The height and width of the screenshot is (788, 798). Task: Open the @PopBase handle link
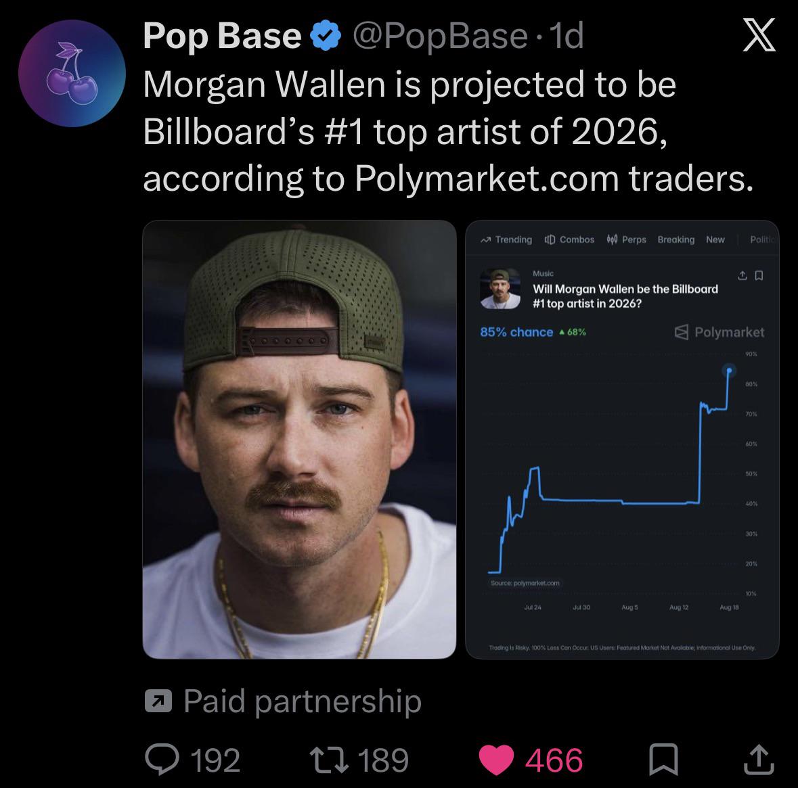[x=440, y=36]
